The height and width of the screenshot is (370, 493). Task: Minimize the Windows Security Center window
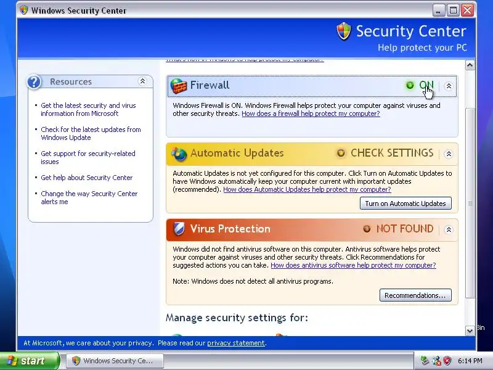click(438, 10)
